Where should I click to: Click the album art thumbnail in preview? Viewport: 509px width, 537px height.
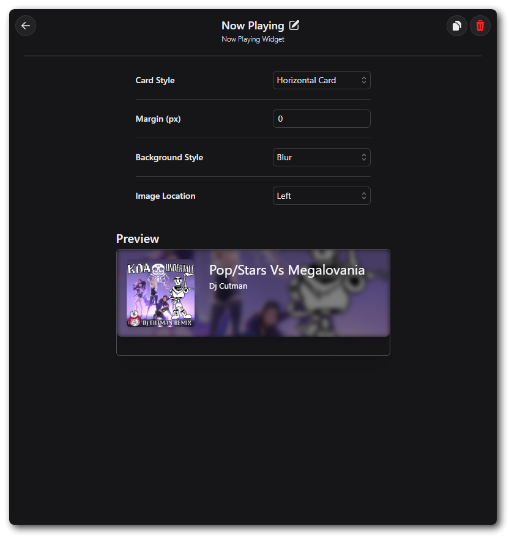(160, 293)
